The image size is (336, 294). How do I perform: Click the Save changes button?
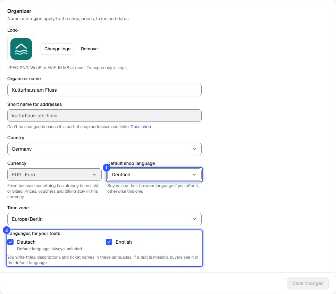[308, 283]
